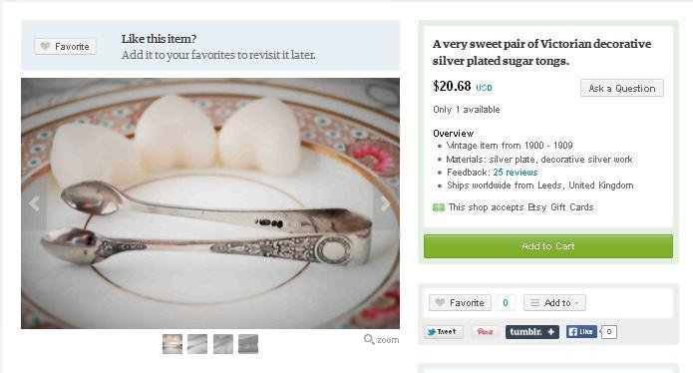This screenshot has width=693, height=373.
Task: Show the previous photo with the left arrow
Action: click(x=34, y=203)
